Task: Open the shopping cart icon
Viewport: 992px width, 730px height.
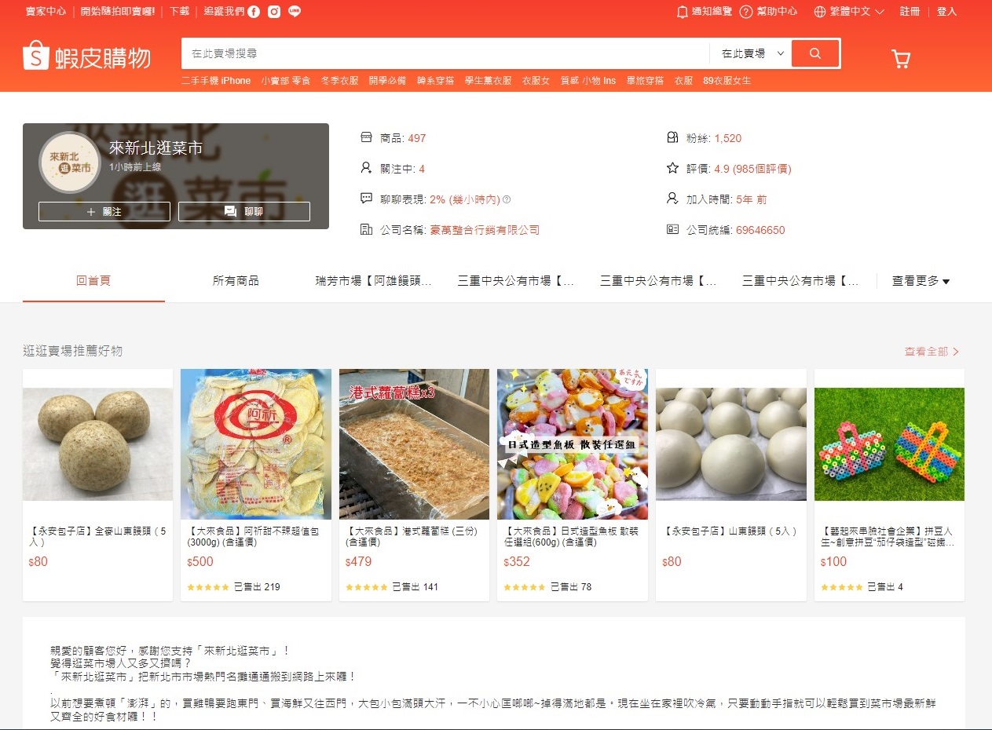Action: click(901, 59)
